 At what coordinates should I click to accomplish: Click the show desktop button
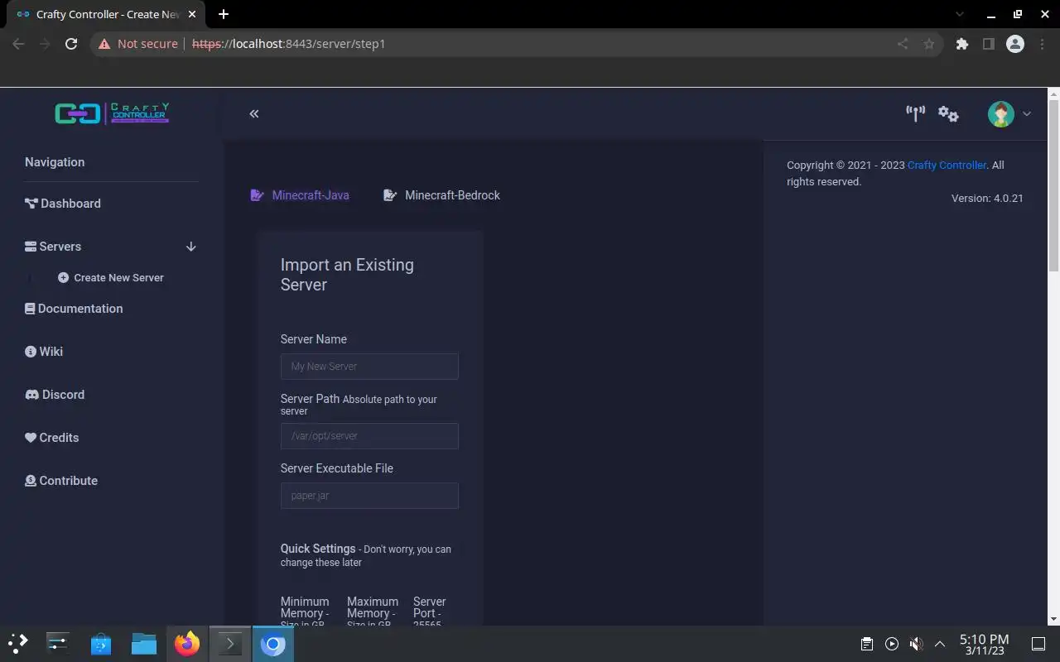pos(1038,644)
